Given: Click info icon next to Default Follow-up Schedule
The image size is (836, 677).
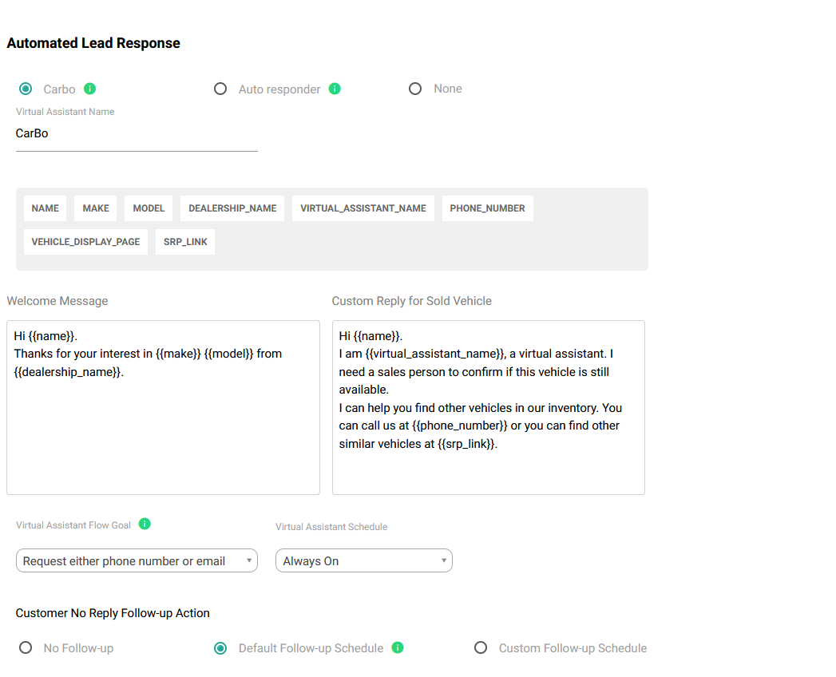Looking at the screenshot, I should pyautogui.click(x=398, y=647).
